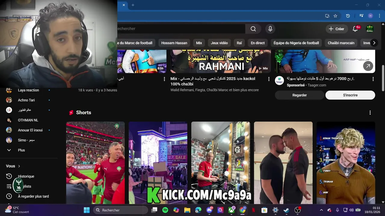Open Spotify from the taskbar

pyautogui.click(x=165, y=210)
